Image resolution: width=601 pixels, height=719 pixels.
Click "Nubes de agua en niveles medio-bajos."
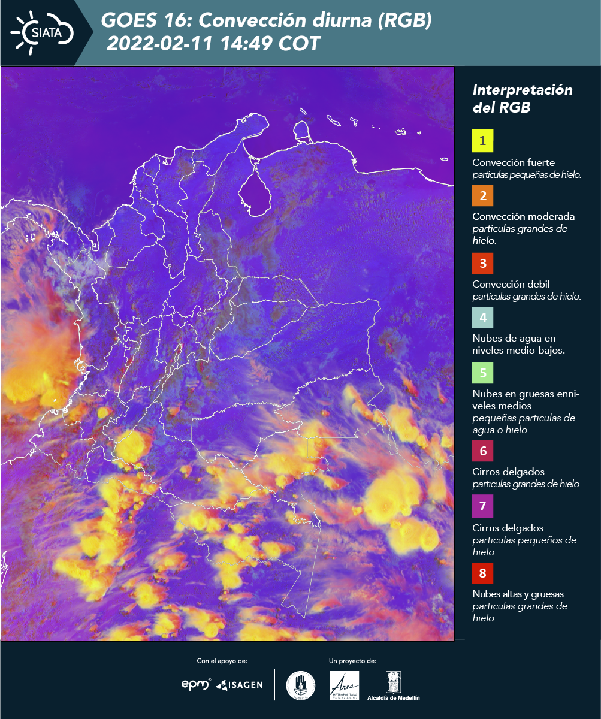(x=518, y=345)
